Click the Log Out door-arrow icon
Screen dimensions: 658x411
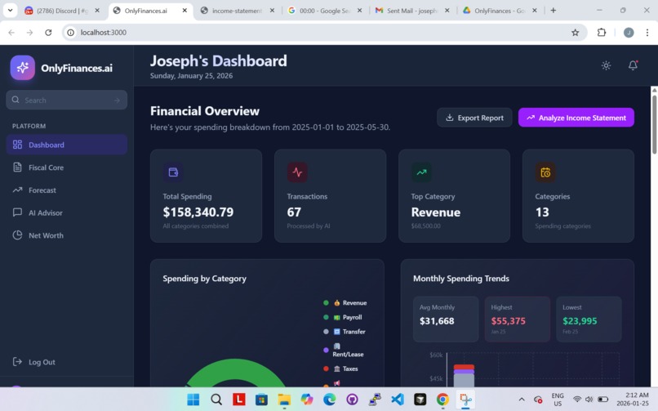[x=17, y=361]
